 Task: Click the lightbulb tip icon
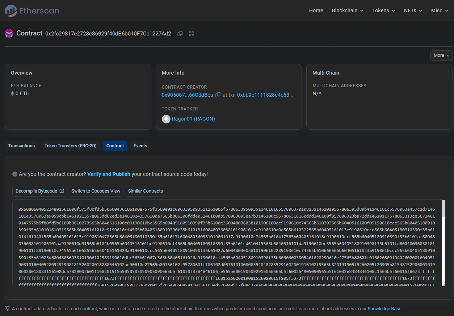(x=8, y=308)
